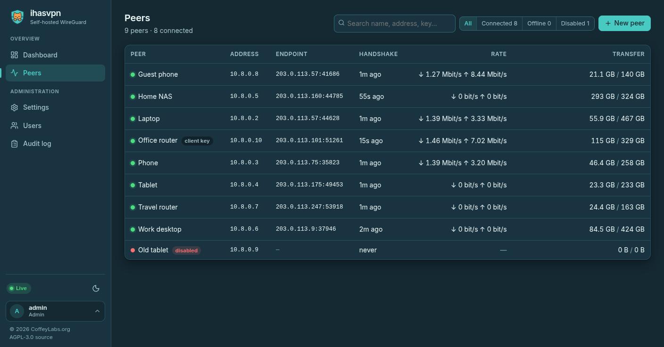
Task: Click the Live status badge
Action: [18, 288]
